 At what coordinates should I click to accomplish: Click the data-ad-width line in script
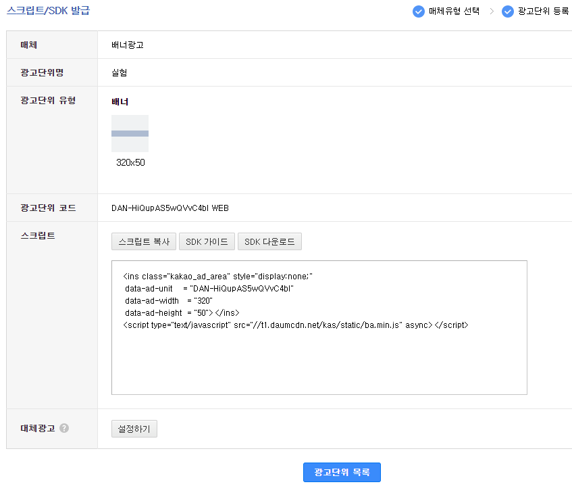[x=169, y=301]
